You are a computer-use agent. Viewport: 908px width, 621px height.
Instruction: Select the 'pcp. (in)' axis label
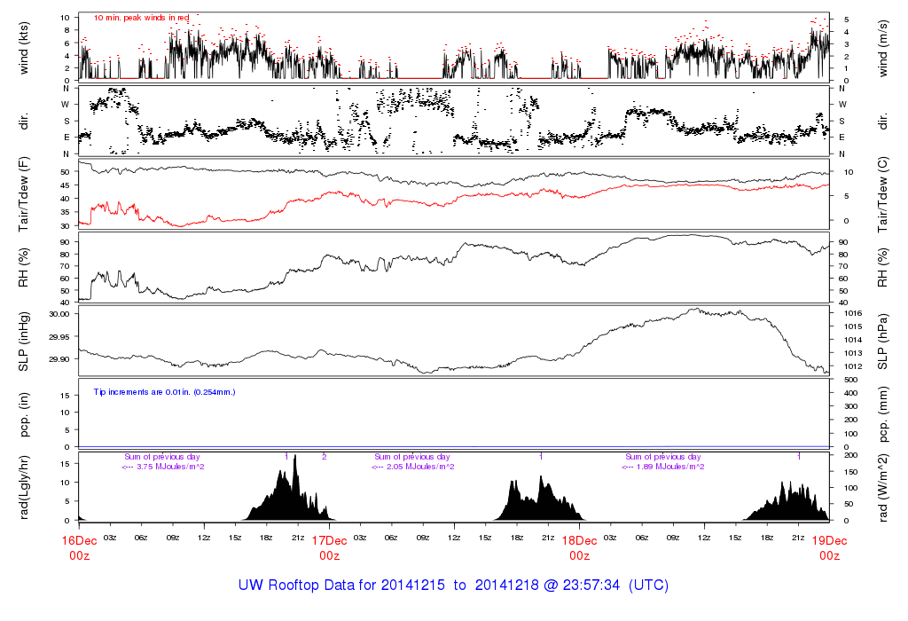pyautogui.click(x=24, y=413)
